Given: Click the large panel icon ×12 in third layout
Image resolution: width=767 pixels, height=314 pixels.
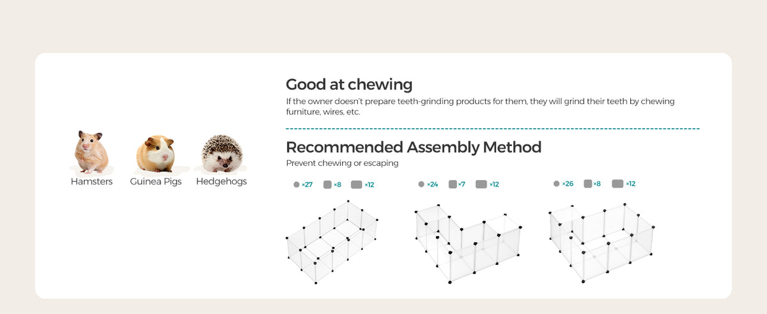Looking at the screenshot, I should [x=617, y=184].
